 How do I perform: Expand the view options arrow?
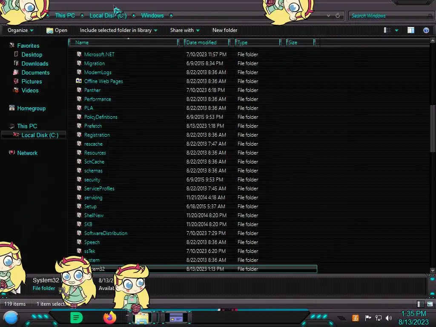click(x=396, y=30)
